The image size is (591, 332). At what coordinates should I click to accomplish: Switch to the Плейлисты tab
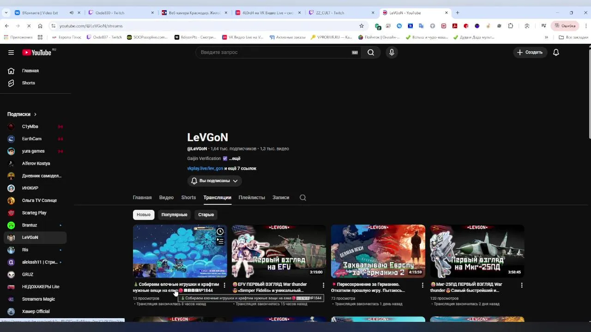[252, 197]
